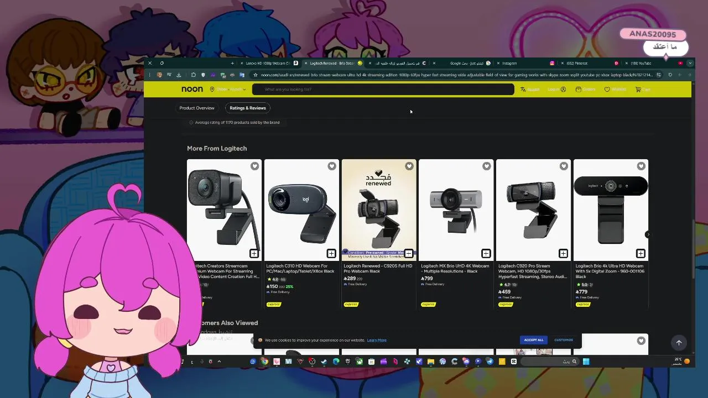This screenshot has width=708, height=398.
Task: Wishlist the Logitech MX Brio UHD 4K Webcam
Action: coord(486,166)
